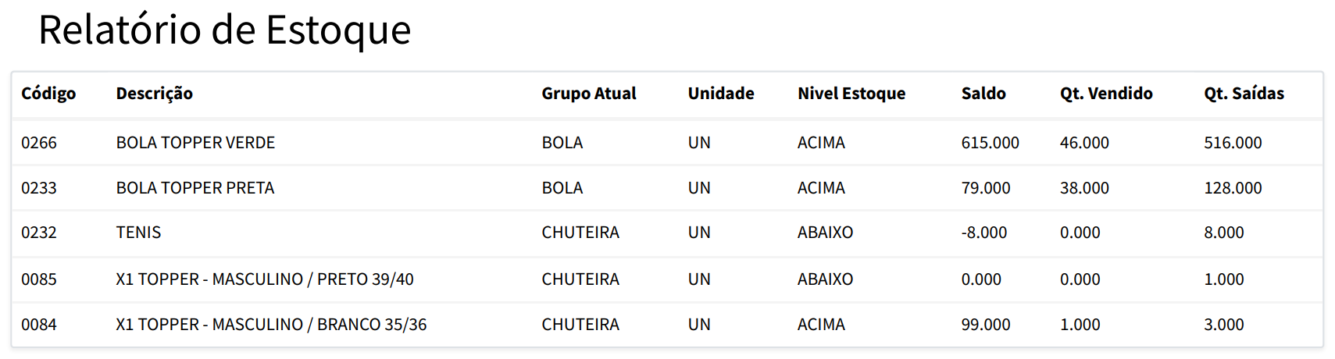Image resolution: width=1335 pixels, height=359 pixels.
Task: Select the BOLA TOPPER VERDE row
Action: (x=195, y=143)
